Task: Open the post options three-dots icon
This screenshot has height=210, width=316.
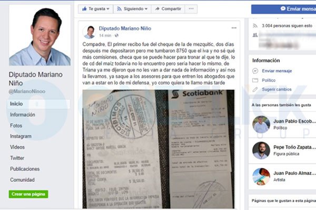Action: [x=234, y=28]
